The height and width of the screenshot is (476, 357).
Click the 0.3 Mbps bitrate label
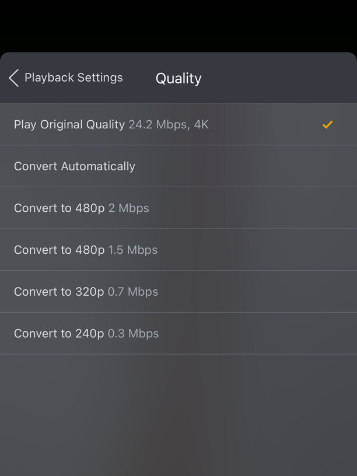134,334
